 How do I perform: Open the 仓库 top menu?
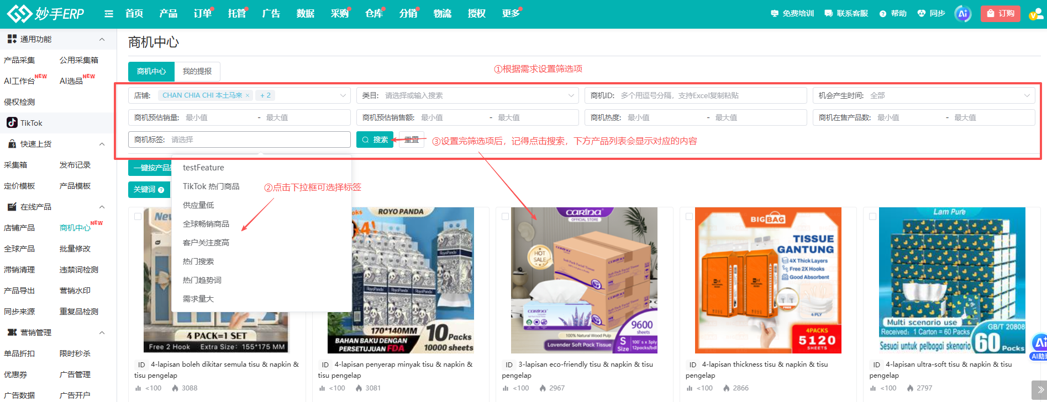click(x=374, y=13)
